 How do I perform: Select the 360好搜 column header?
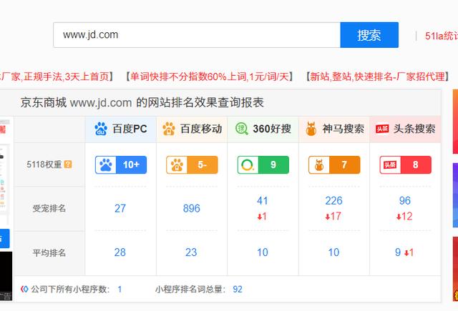point(263,129)
